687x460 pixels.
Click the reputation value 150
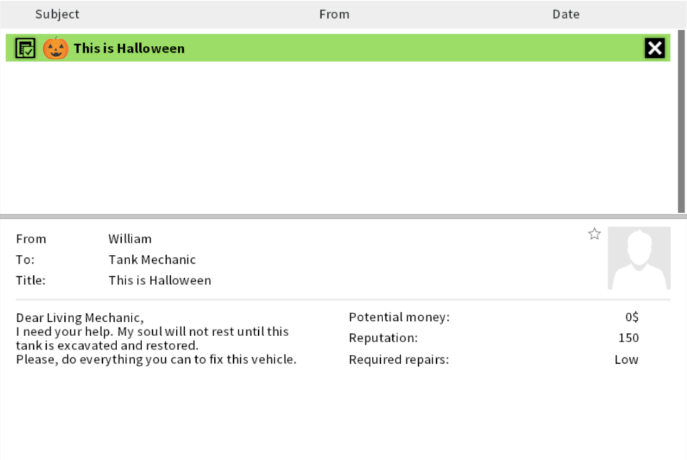(x=628, y=338)
